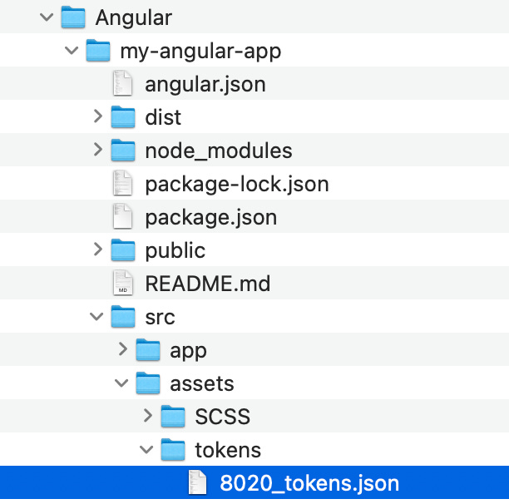This screenshot has height=504, width=509.
Task: Click the 8020_tokens.json file icon
Action: 197,482
